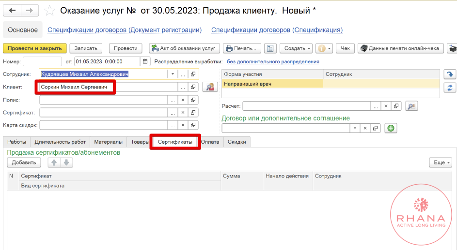The image size is (457, 250).
Task: Click Провести и закрыть button
Action: coord(35,48)
